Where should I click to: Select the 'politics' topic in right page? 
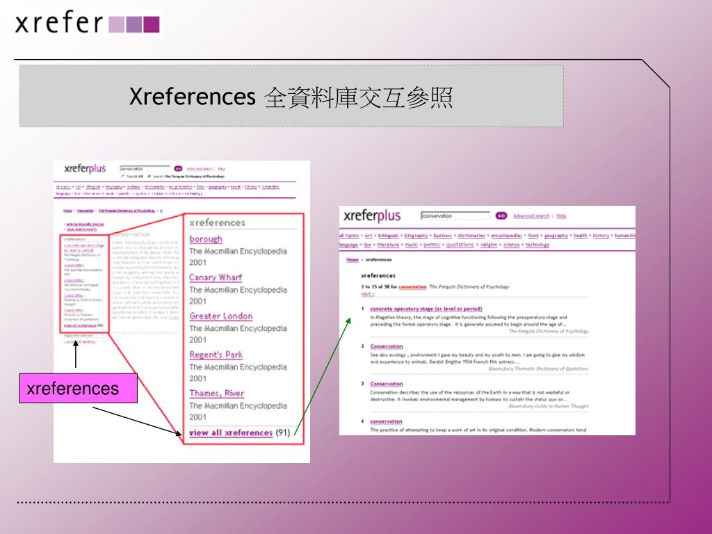pos(432,244)
